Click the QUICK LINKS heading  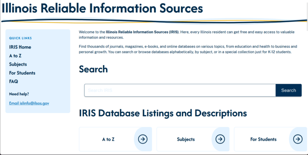[x=20, y=38]
